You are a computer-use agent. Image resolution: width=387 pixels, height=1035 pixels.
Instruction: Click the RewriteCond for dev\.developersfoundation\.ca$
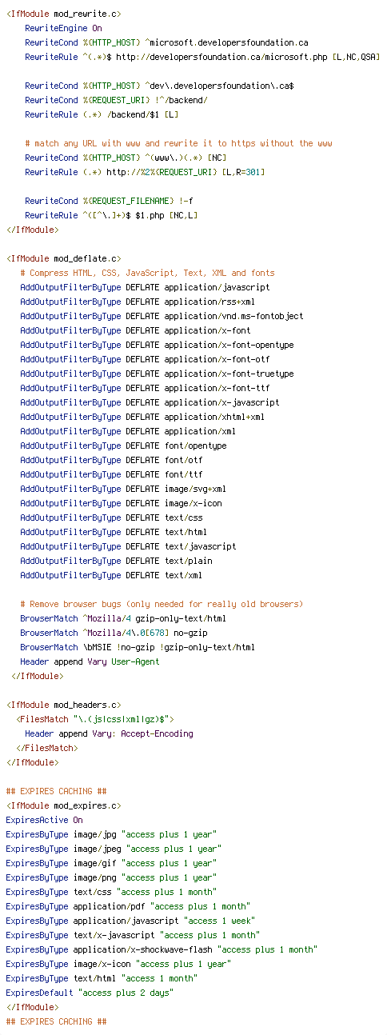(x=159, y=86)
